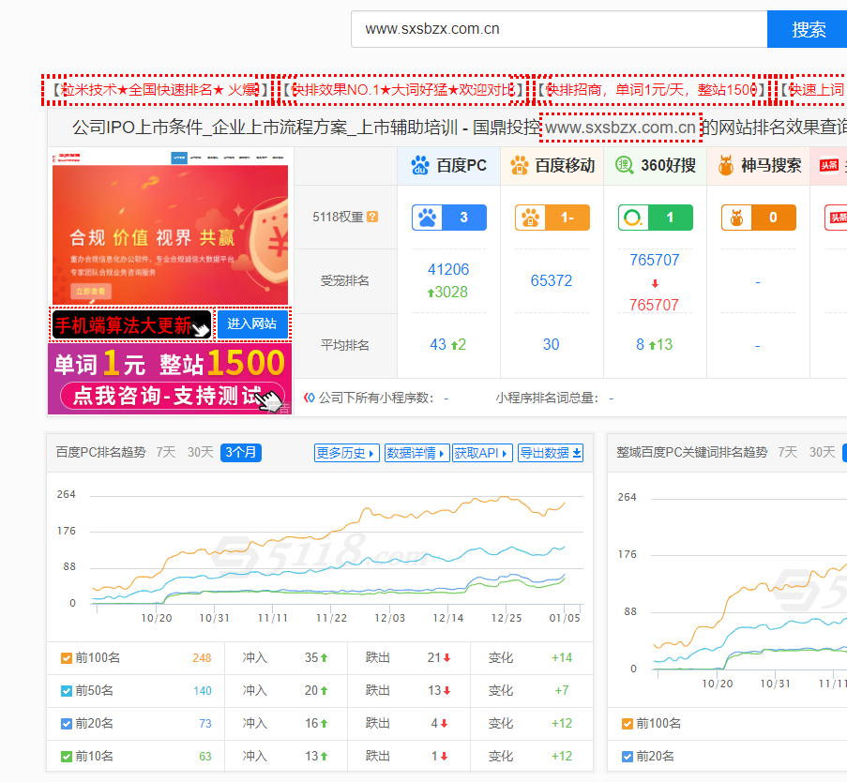Click the 360好搜 search icon in header
847x782 pixels.
[x=625, y=165]
